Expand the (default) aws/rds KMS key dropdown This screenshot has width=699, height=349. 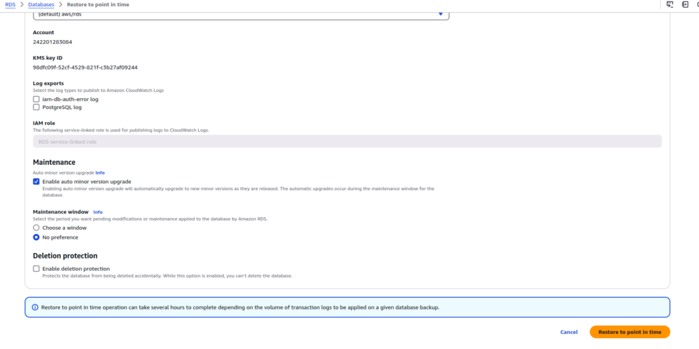(x=440, y=14)
